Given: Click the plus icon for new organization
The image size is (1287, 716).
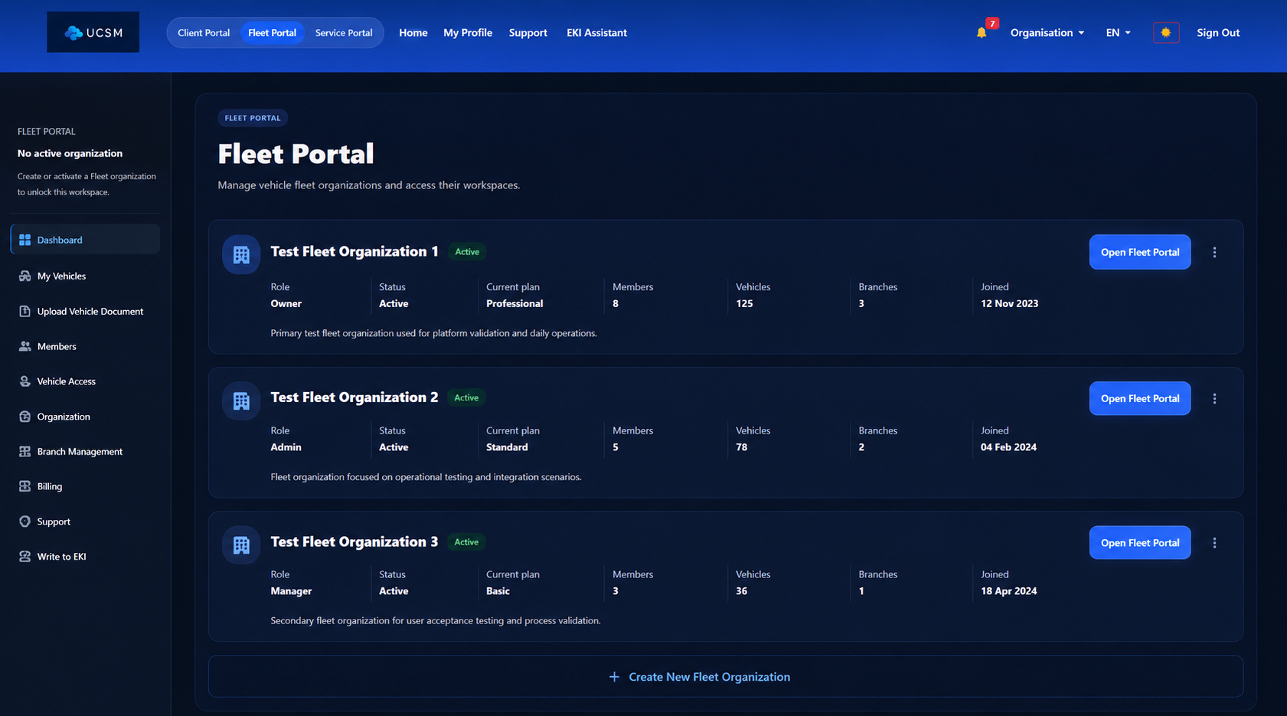Looking at the screenshot, I should point(614,677).
